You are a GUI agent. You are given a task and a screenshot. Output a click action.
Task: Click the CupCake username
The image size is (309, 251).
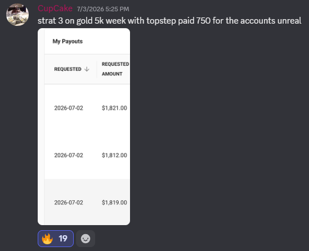point(55,8)
